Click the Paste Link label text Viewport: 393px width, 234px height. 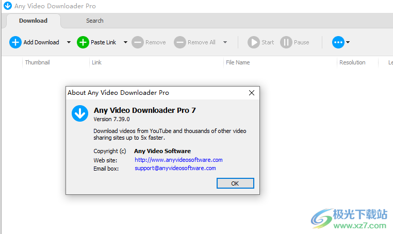click(x=103, y=42)
